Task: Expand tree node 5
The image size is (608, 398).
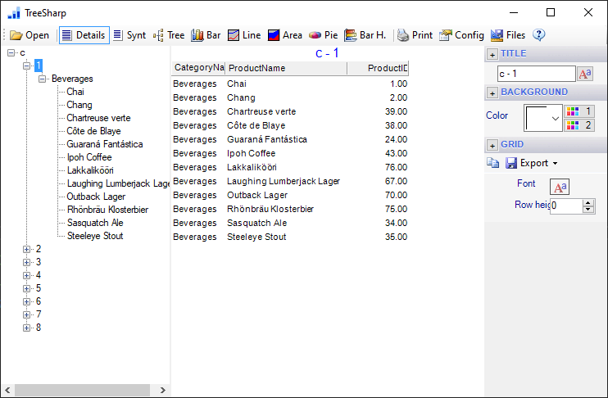Action: [x=26, y=289]
